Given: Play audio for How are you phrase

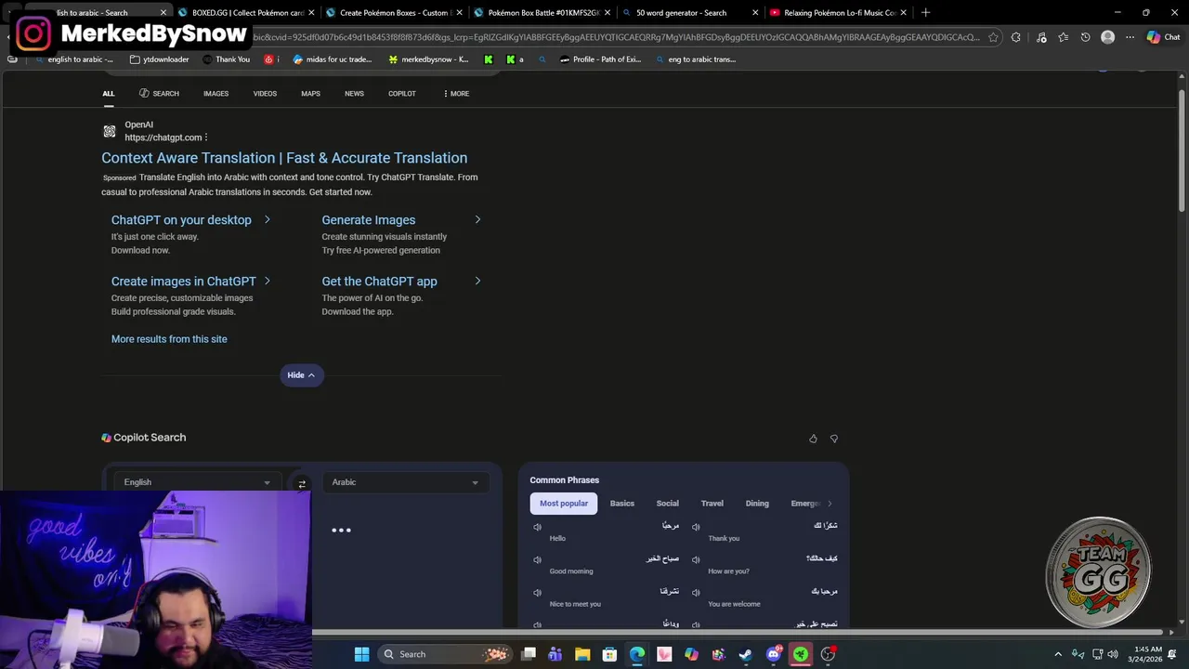Looking at the screenshot, I should point(696,559).
